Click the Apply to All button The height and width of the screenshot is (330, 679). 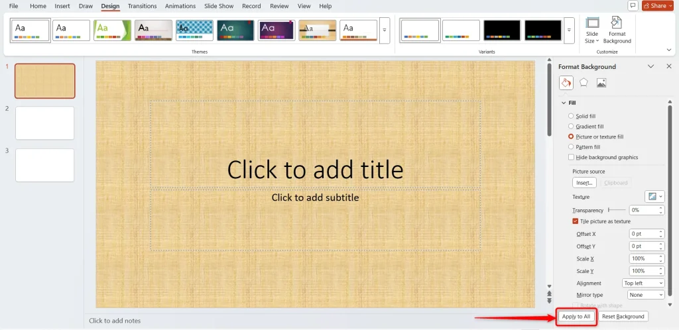pyautogui.click(x=576, y=317)
